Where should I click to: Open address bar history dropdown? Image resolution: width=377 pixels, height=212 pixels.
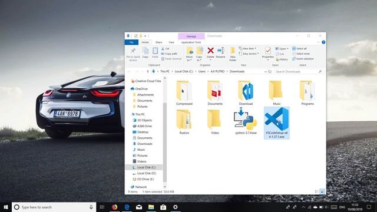point(266,72)
